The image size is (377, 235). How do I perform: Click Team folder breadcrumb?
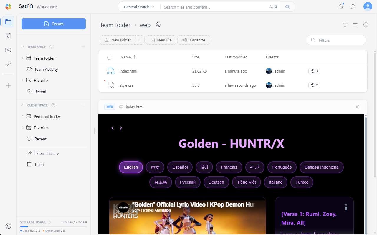pos(115,25)
